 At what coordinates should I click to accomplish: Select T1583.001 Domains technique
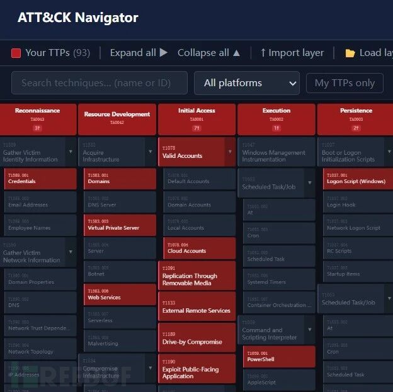click(x=120, y=179)
